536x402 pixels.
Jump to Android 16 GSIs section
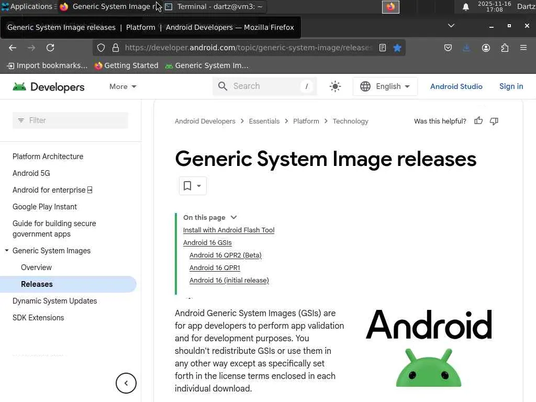click(207, 243)
